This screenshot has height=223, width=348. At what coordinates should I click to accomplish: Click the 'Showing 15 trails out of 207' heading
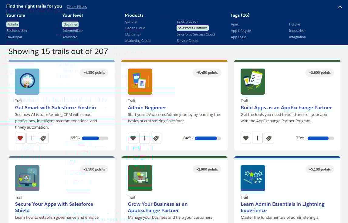coord(58,52)
